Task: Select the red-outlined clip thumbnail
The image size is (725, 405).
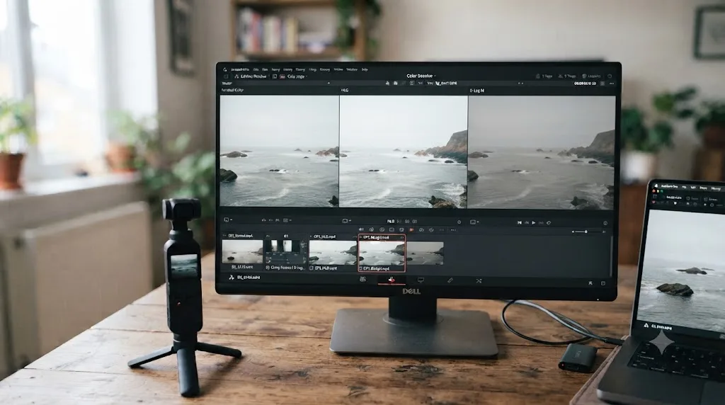Action: click(x=382, y=253)
